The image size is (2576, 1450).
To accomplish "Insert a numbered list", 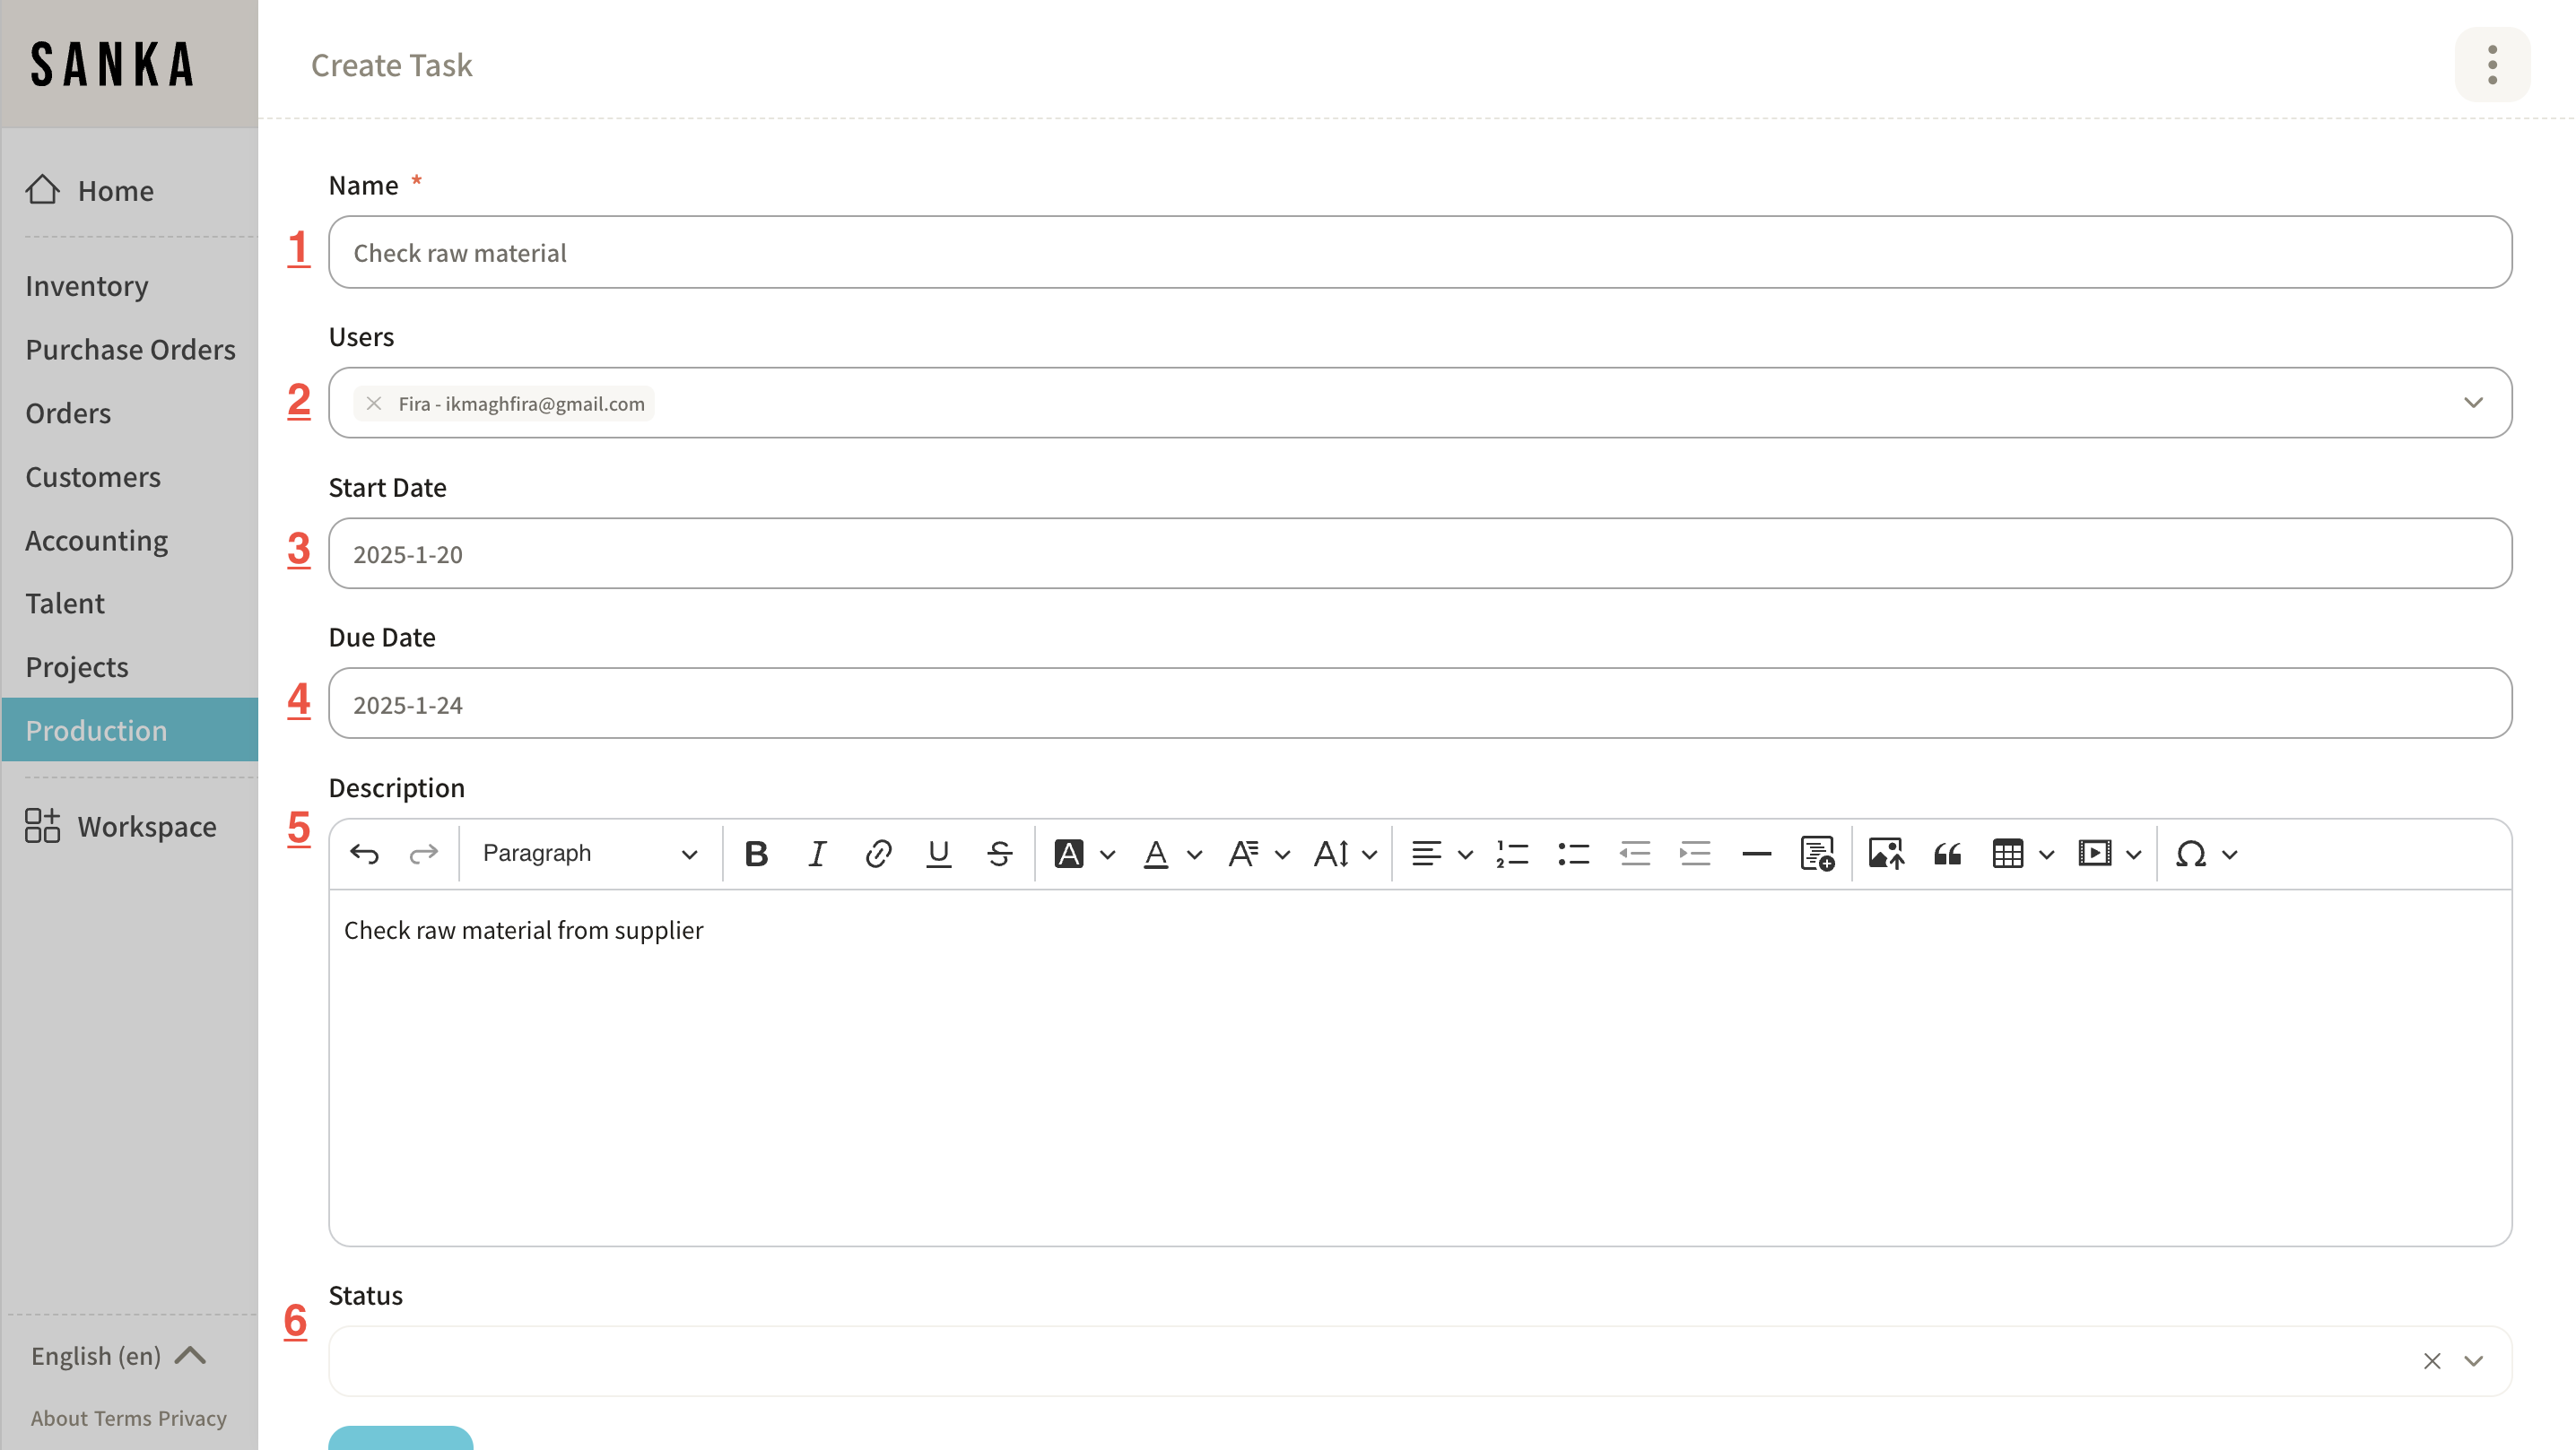I will pyautogui.click(x=1512, y=854).
